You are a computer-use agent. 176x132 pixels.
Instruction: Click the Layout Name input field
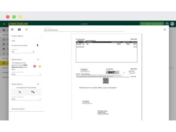point(84,30)
